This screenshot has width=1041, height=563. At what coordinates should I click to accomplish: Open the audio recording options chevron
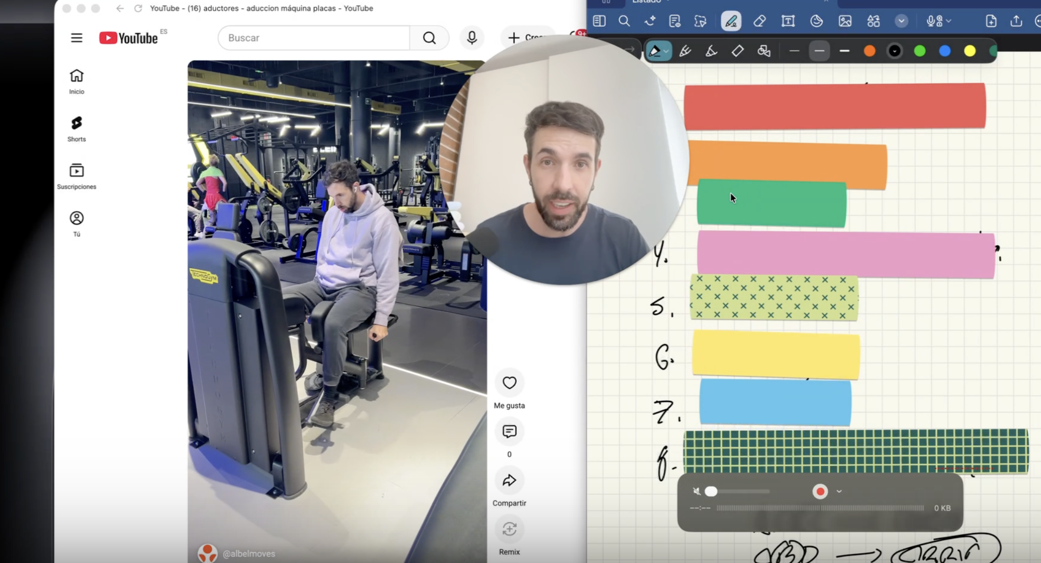click(949, 21)
